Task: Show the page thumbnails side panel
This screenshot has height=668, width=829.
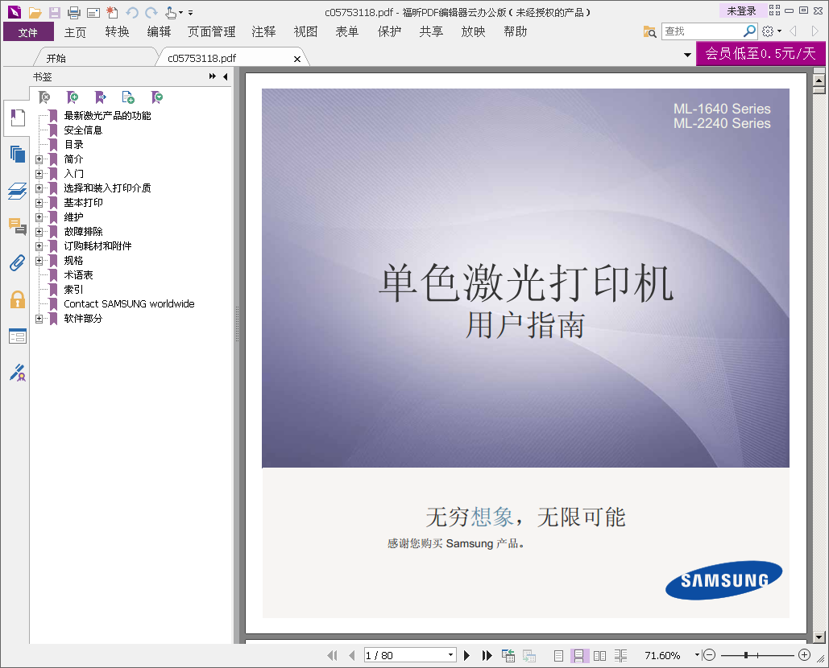Action: tap(18, 154)
